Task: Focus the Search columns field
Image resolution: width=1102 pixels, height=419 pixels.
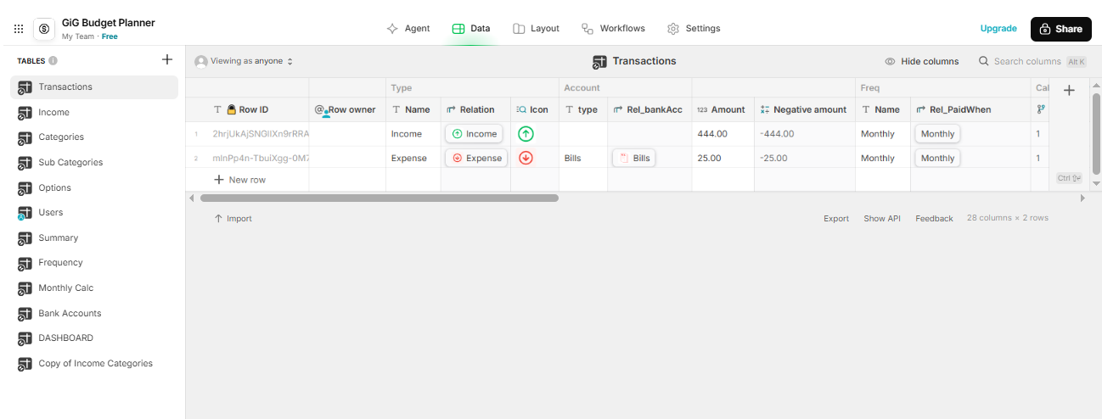Action: 1032,61
